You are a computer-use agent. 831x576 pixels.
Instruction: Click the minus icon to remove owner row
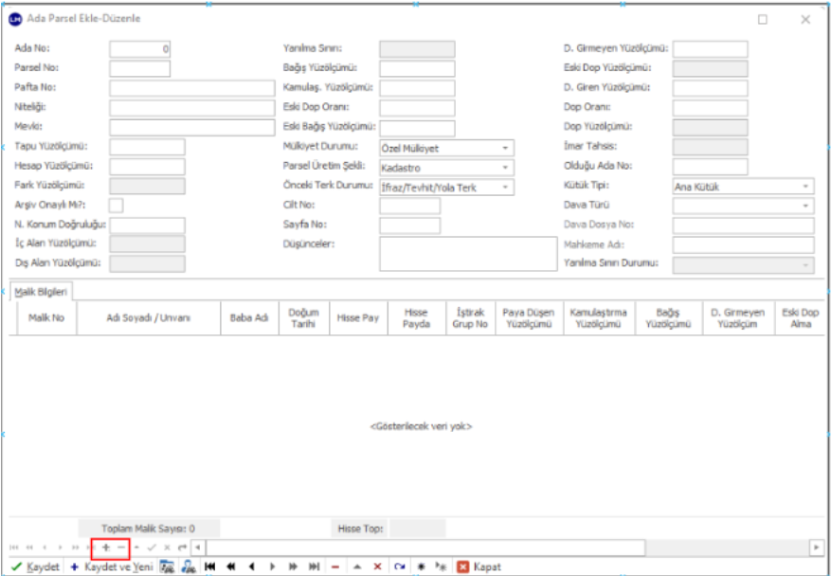pyautogui.click(x=120, y=548)
